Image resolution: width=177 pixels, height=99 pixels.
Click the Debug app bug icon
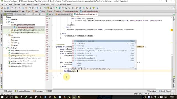(x=59, y=8)
